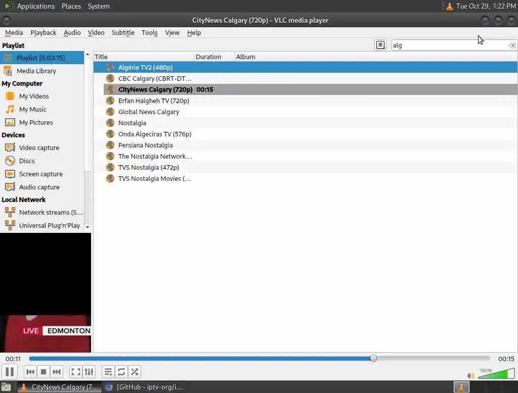Select Discs in Devices list

pyautogui.click(x=42, y=161)
